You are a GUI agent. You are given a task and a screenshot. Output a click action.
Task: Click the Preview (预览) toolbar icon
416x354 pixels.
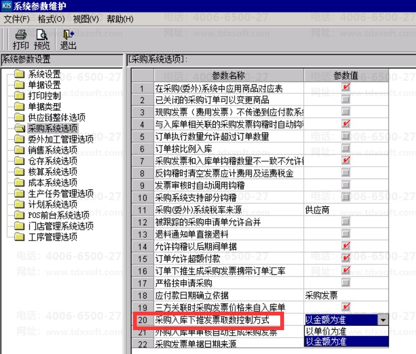(x=42, y=35)
